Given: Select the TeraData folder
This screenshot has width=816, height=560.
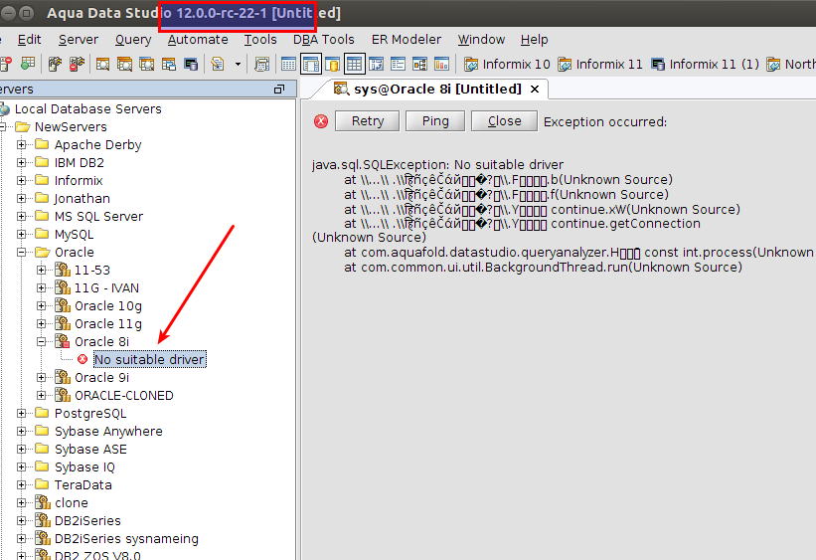Looking at the screenshot, I should pyautogui.click(x=82, y=485).
